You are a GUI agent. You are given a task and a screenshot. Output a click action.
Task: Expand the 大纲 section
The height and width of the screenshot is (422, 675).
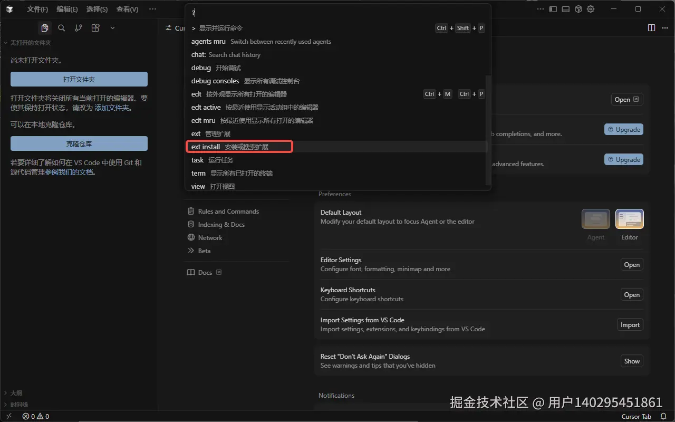coord(15,392)
